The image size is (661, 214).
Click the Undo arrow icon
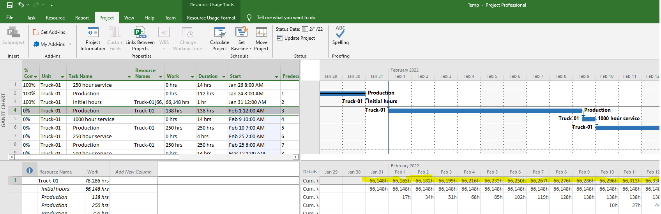21,5
